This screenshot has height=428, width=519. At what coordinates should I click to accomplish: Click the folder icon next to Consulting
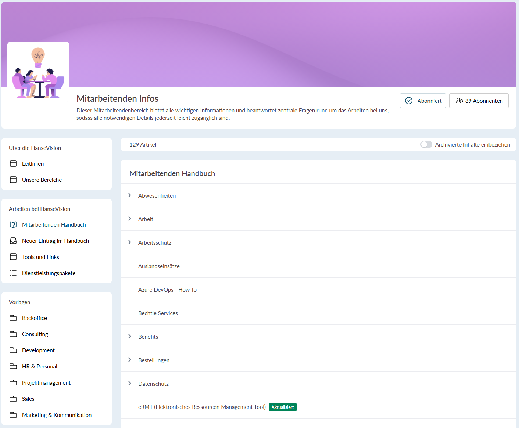point(13,334)
